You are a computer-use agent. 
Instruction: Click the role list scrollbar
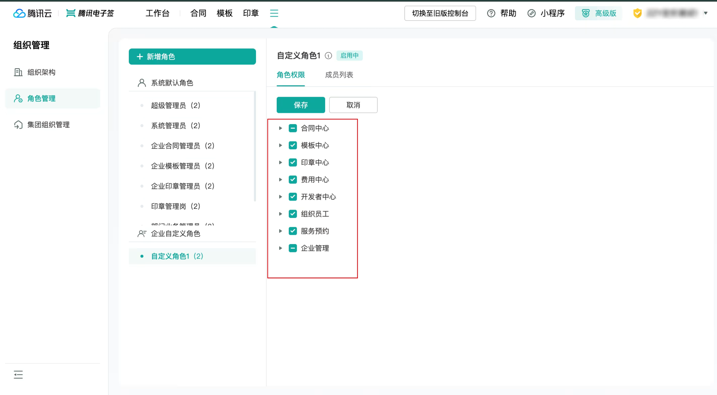255,146
